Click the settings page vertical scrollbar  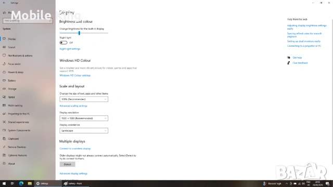[x=332, y=91]
